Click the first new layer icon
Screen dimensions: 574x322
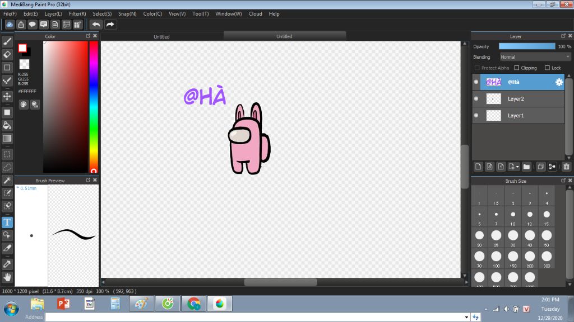[478, 167]
